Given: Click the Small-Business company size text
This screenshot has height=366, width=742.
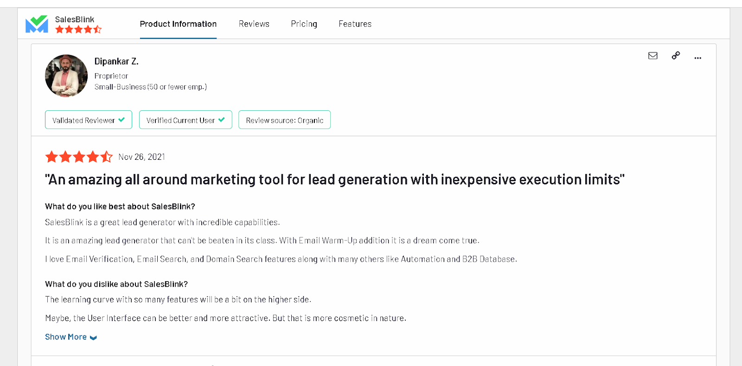Looking at the screenshot, I should [x=151, y=87].
